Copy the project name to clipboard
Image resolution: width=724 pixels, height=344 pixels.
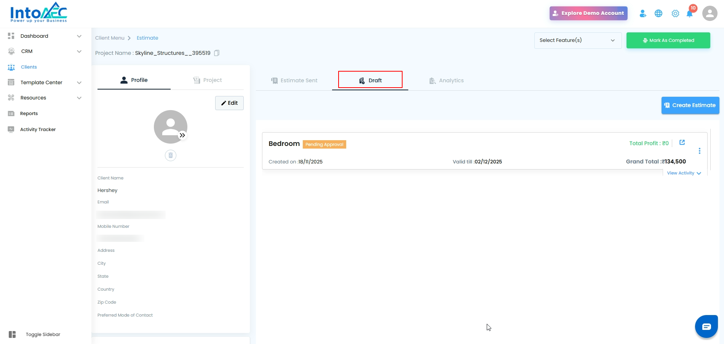pyautogui.click(x=217, y=53)
